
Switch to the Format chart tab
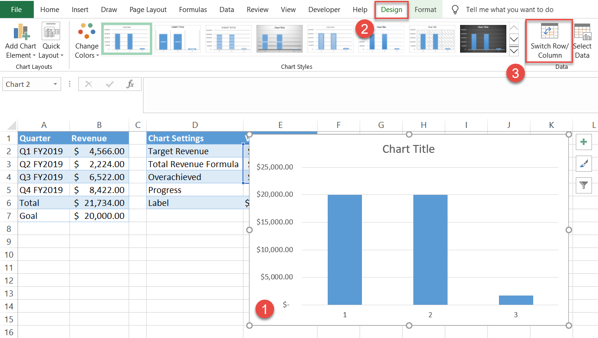click(425, 9)
